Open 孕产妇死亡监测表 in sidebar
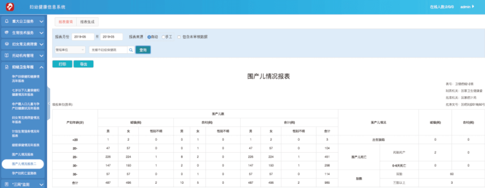 pyautogui.click(x=24, y=173)
